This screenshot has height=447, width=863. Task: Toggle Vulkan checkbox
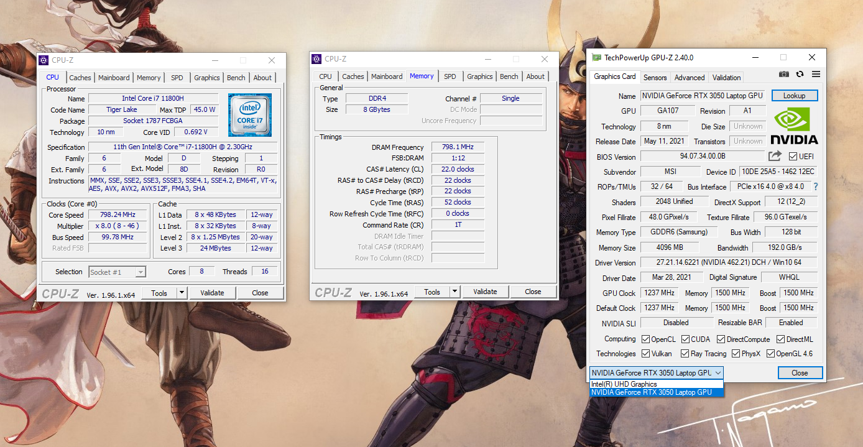pos(645,354)
